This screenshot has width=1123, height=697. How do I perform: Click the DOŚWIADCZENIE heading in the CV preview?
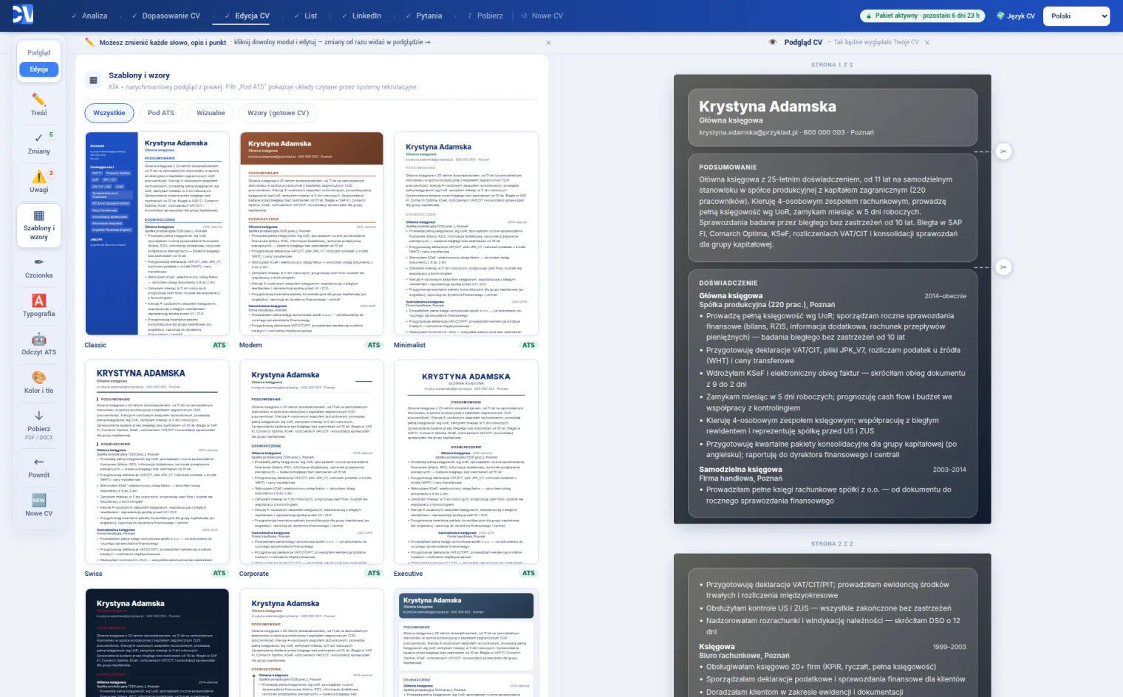click(728, 284)
